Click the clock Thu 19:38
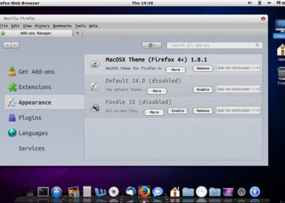 tap(142, 3)
